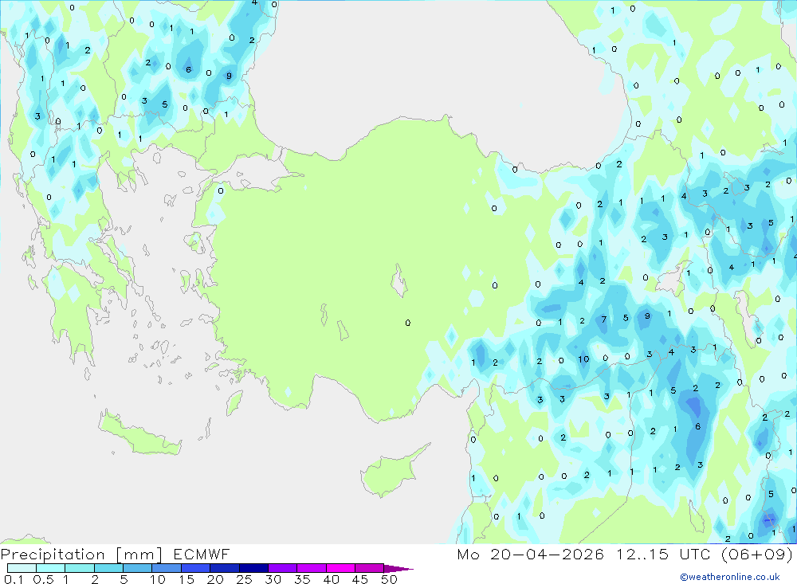Viewport: 797px width, 584px height.
Task: Click the '(06+09)' forecast offset text
Action: click(757, 554)
